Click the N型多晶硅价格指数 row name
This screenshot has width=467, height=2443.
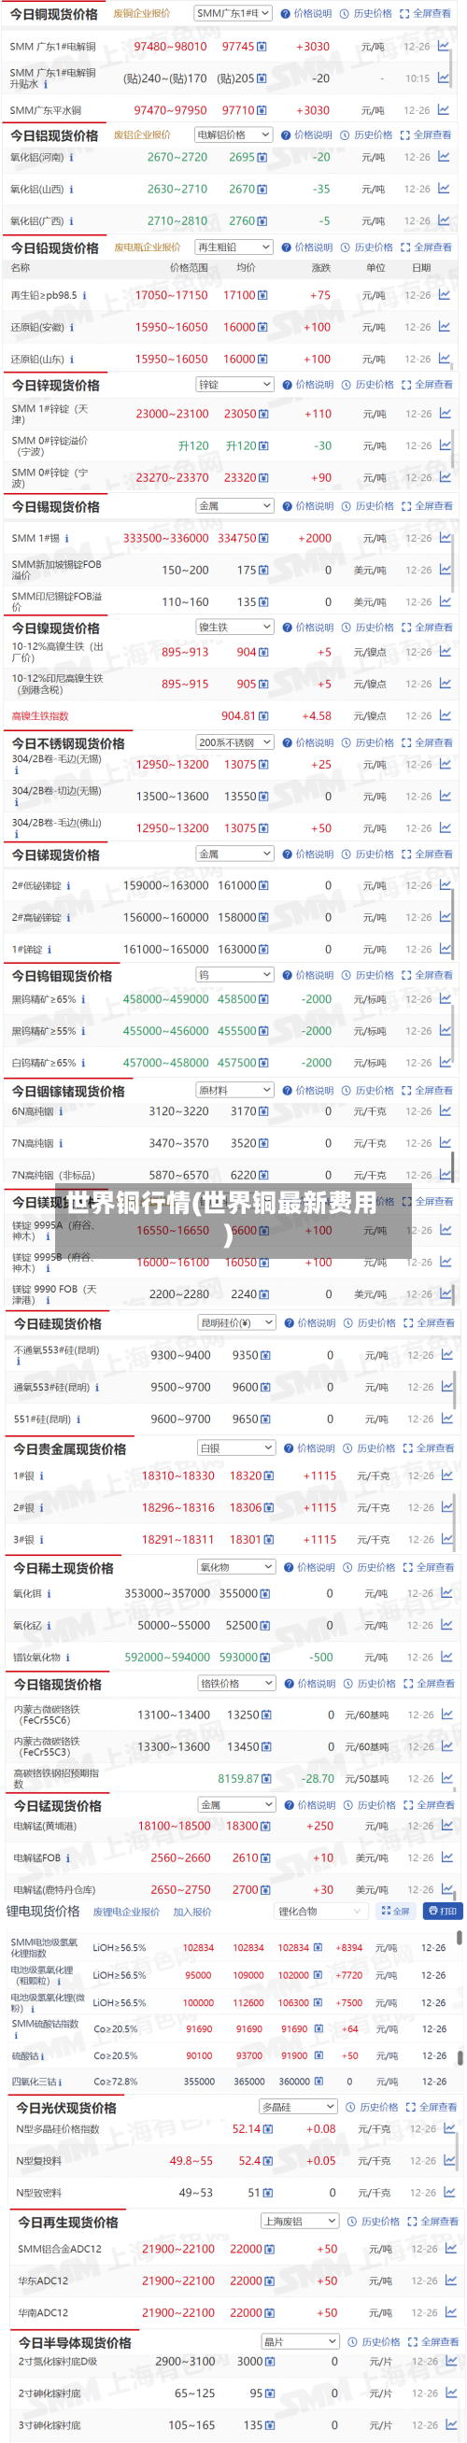click(57, 2128)
